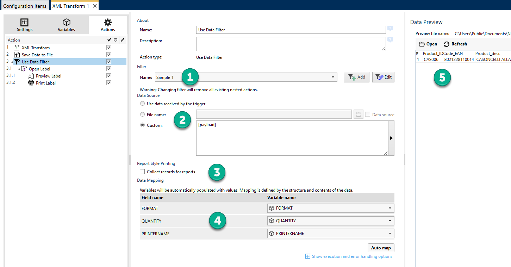Close the XML Transform 1 tab
Image resolution: width=511 pixels, height=267 pixels.
(x=94, y=6)
